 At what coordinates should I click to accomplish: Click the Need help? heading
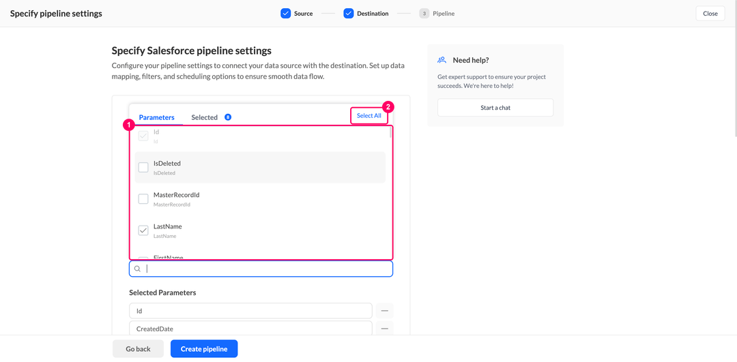(x=471, y=60)
